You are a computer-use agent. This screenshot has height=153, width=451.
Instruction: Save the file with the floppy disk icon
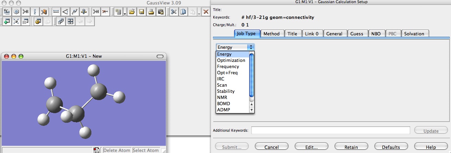click(141, 12)
